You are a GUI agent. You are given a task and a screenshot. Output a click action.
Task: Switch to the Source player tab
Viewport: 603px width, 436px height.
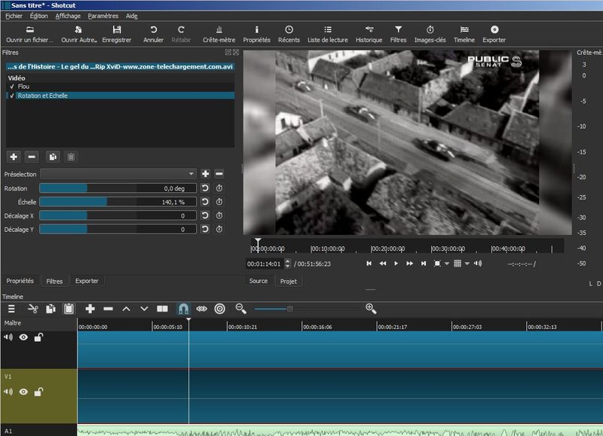259,281
